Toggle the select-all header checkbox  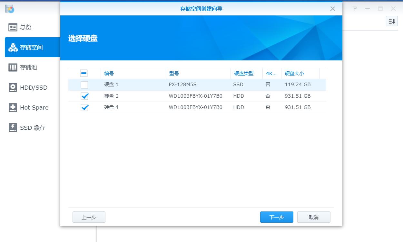[x=84, y=73]
